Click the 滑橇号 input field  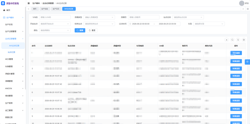[x=144, y=17]
